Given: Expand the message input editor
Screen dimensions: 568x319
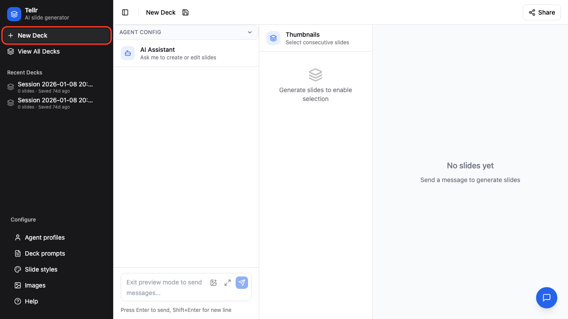Looking at the screenshot, I should [x=228, y=283].
